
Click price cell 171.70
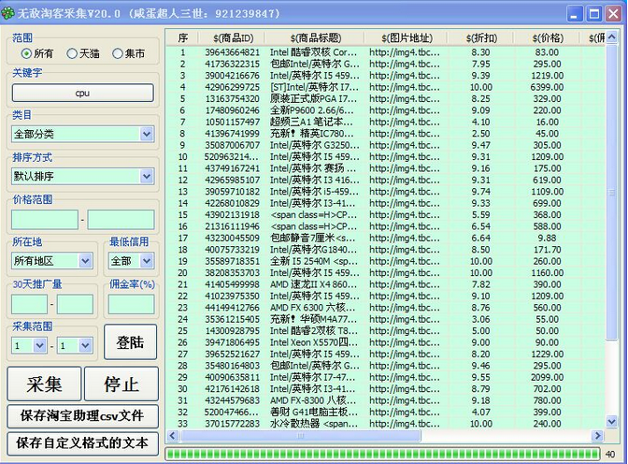click(x=547, y=250)
